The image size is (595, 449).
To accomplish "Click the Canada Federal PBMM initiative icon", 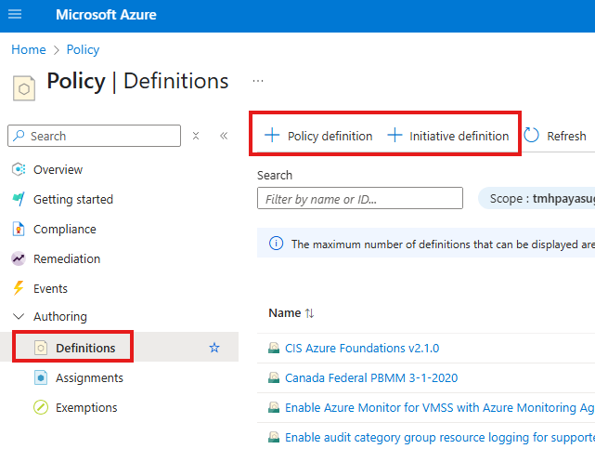I will [x=274, y=377].
